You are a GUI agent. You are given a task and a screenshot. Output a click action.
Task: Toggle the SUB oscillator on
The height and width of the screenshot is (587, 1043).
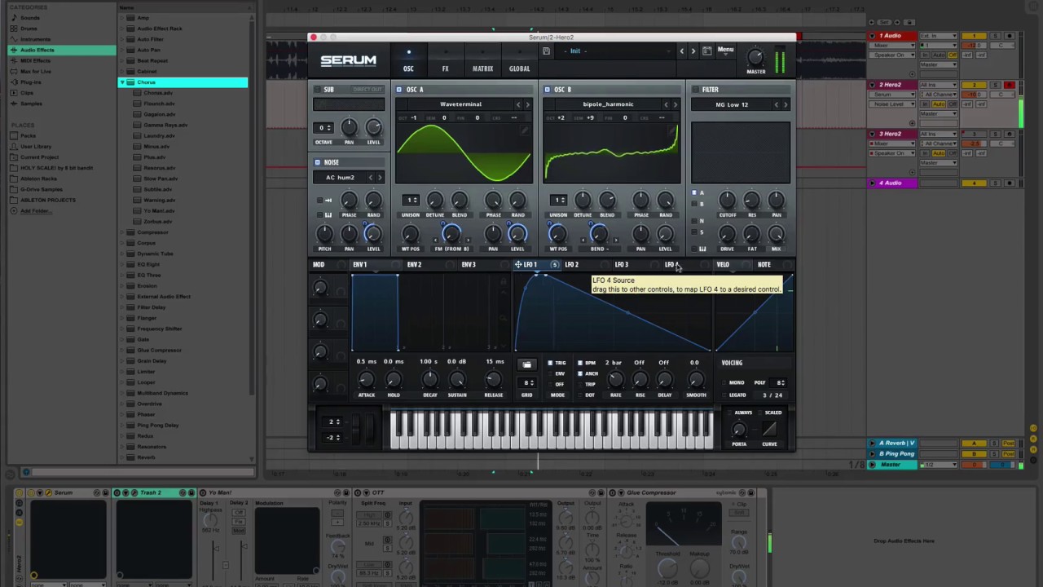pyautogui.click(x=318, y=90)
